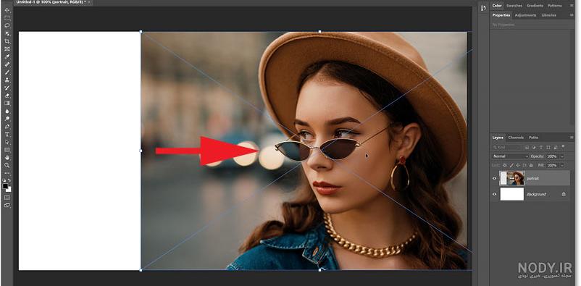Open the Color panel group menu
Screen dimensions: 581x286
click(571, 6)
